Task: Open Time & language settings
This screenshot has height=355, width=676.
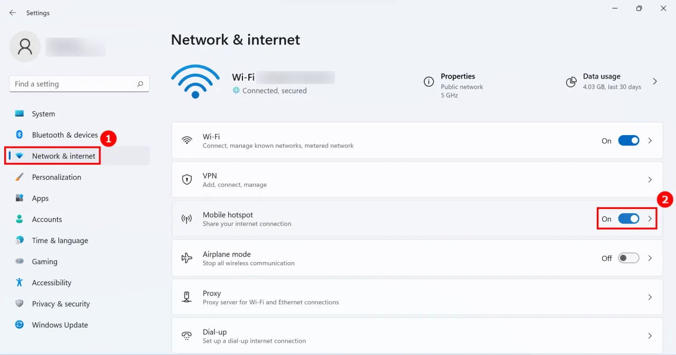Action: pyautogui.click(x=20, y=240)
